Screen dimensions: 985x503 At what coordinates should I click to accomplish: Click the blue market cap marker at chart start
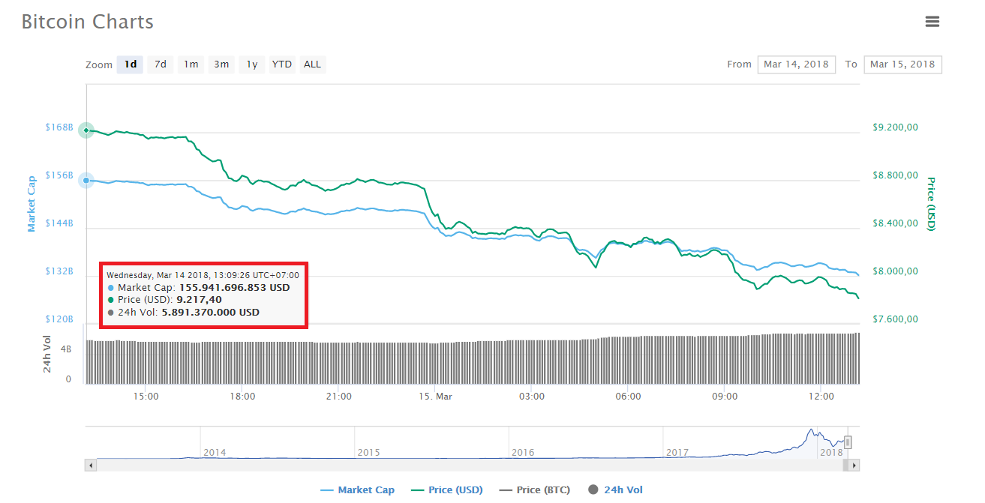point(86,180)
